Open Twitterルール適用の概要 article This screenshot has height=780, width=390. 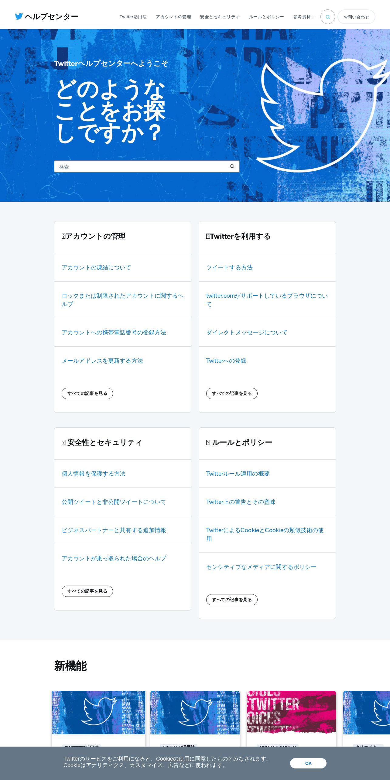coord(238,474)
